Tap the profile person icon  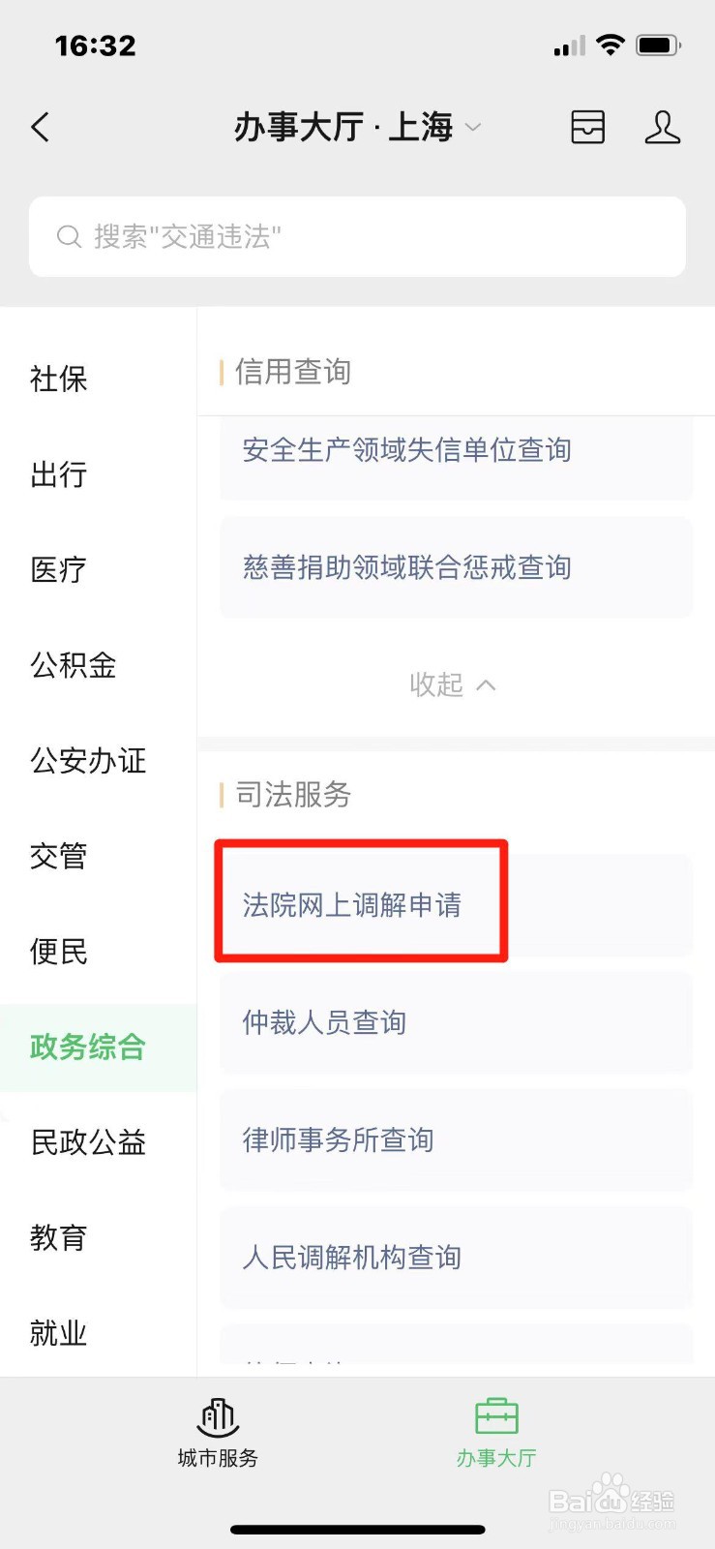[x=662, y=127]
